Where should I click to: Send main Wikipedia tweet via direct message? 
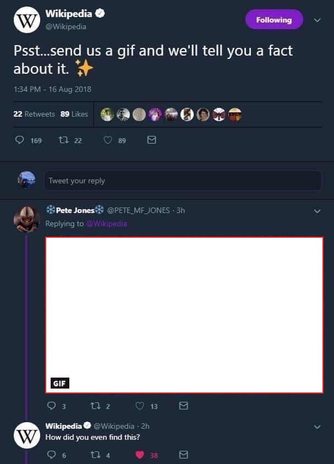tap(151, 140)
